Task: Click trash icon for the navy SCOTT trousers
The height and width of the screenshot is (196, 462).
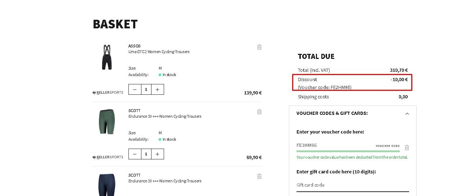Action: [x=259, y=176]
